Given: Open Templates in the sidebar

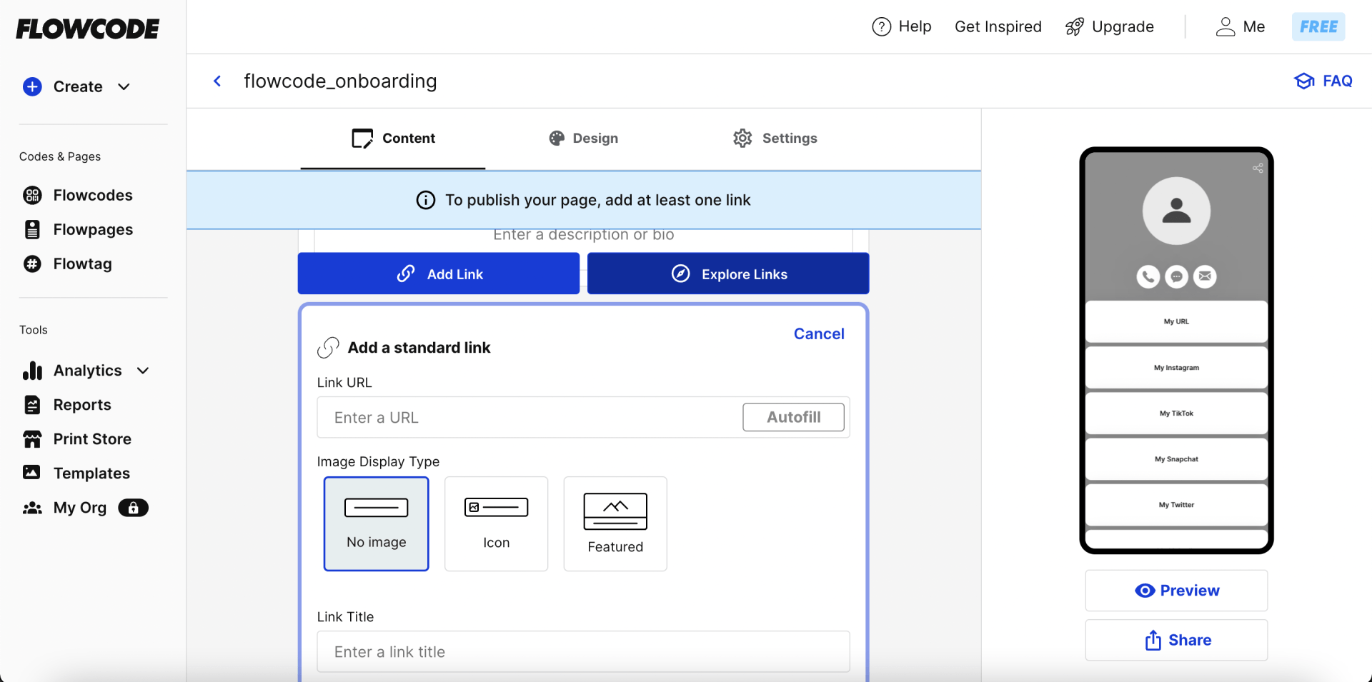Looking at the screenshot, I should point(91,473).
